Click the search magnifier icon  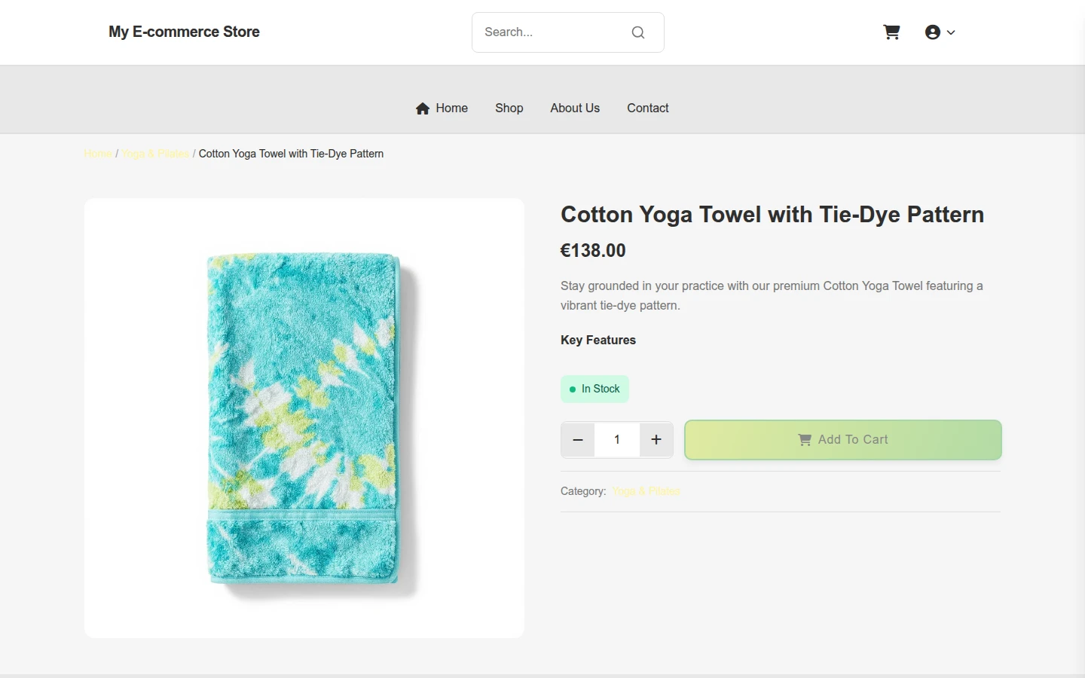pos(638,32)
